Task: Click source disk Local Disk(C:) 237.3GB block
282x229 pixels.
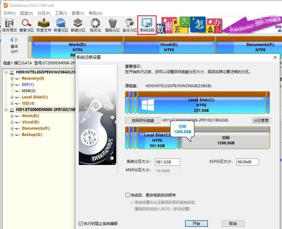Action: pyautogui.click(x=201, y=103)
